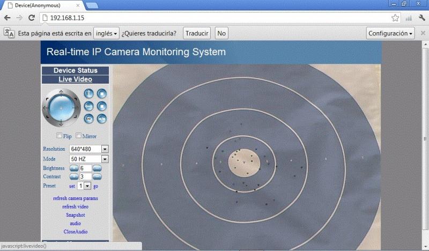This screenshot has height=251, width=429.
Task: Reload the page with browser refresh icon
Action: [x=32, y=18]
